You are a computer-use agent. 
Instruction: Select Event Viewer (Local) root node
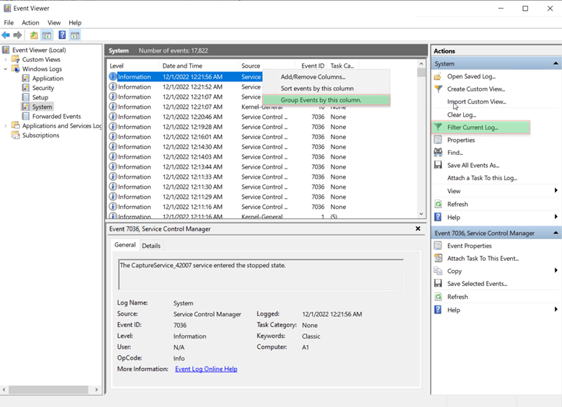[x=39, y=50]
